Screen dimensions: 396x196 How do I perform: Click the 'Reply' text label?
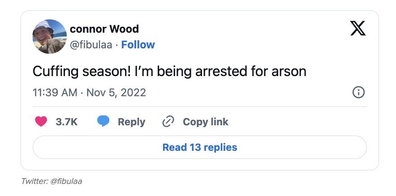pyautogui.click(x=131, y=122)
